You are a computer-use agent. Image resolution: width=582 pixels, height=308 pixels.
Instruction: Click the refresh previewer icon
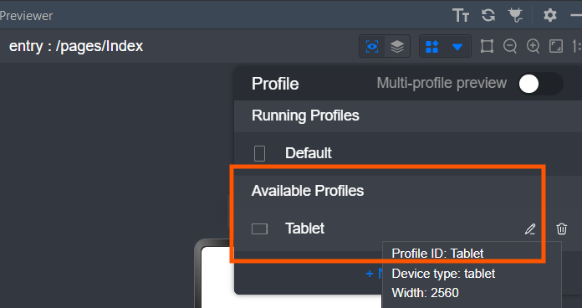click(488, 15)
